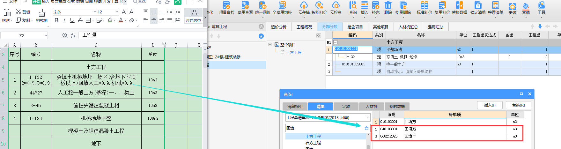Toggle underline formatting
This screenshot has width=561, height=149.
coord(72,20)
